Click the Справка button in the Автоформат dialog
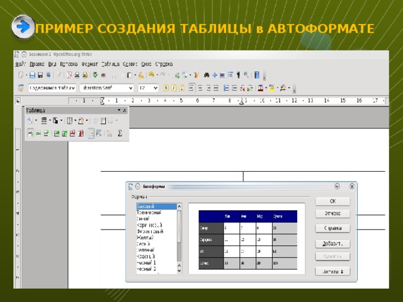Image resolution: width=403 pixels, height=302 pixels. coord(332,228)
